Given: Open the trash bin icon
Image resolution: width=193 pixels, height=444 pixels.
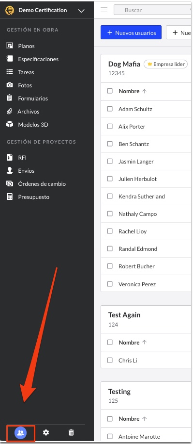Looking at the screenshot, I should tap(71, 432).
